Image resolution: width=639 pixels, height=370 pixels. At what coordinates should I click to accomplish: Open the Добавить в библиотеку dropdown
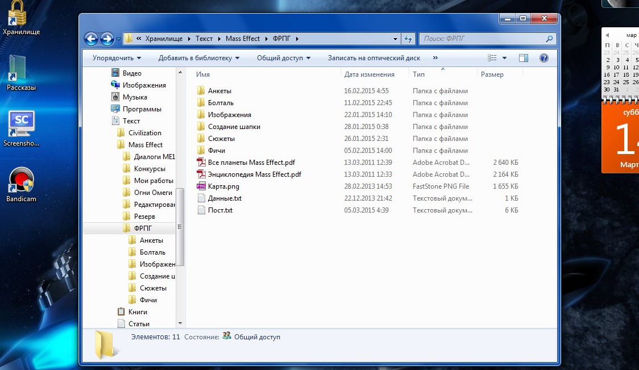(199, 58)
